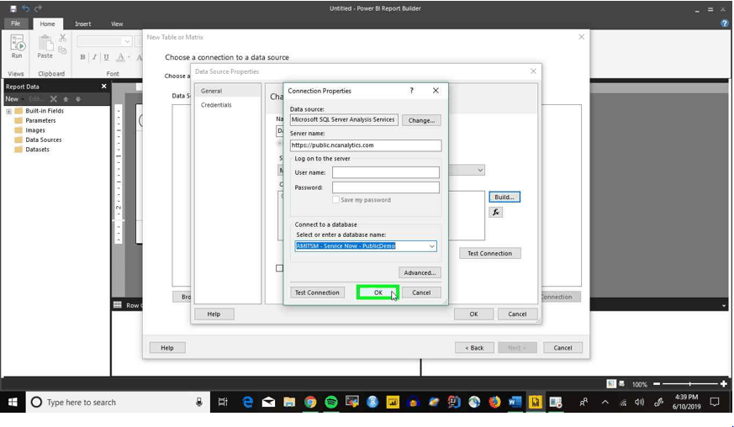Switch to View ribbon tab

[117, 24]
